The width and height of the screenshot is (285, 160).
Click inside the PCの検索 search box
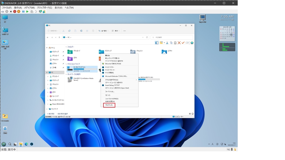click(172, 37)
